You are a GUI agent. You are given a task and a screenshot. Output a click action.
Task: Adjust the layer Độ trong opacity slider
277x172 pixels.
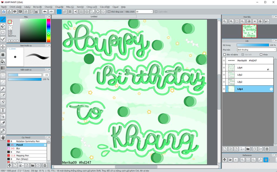(x=253, y=45)
